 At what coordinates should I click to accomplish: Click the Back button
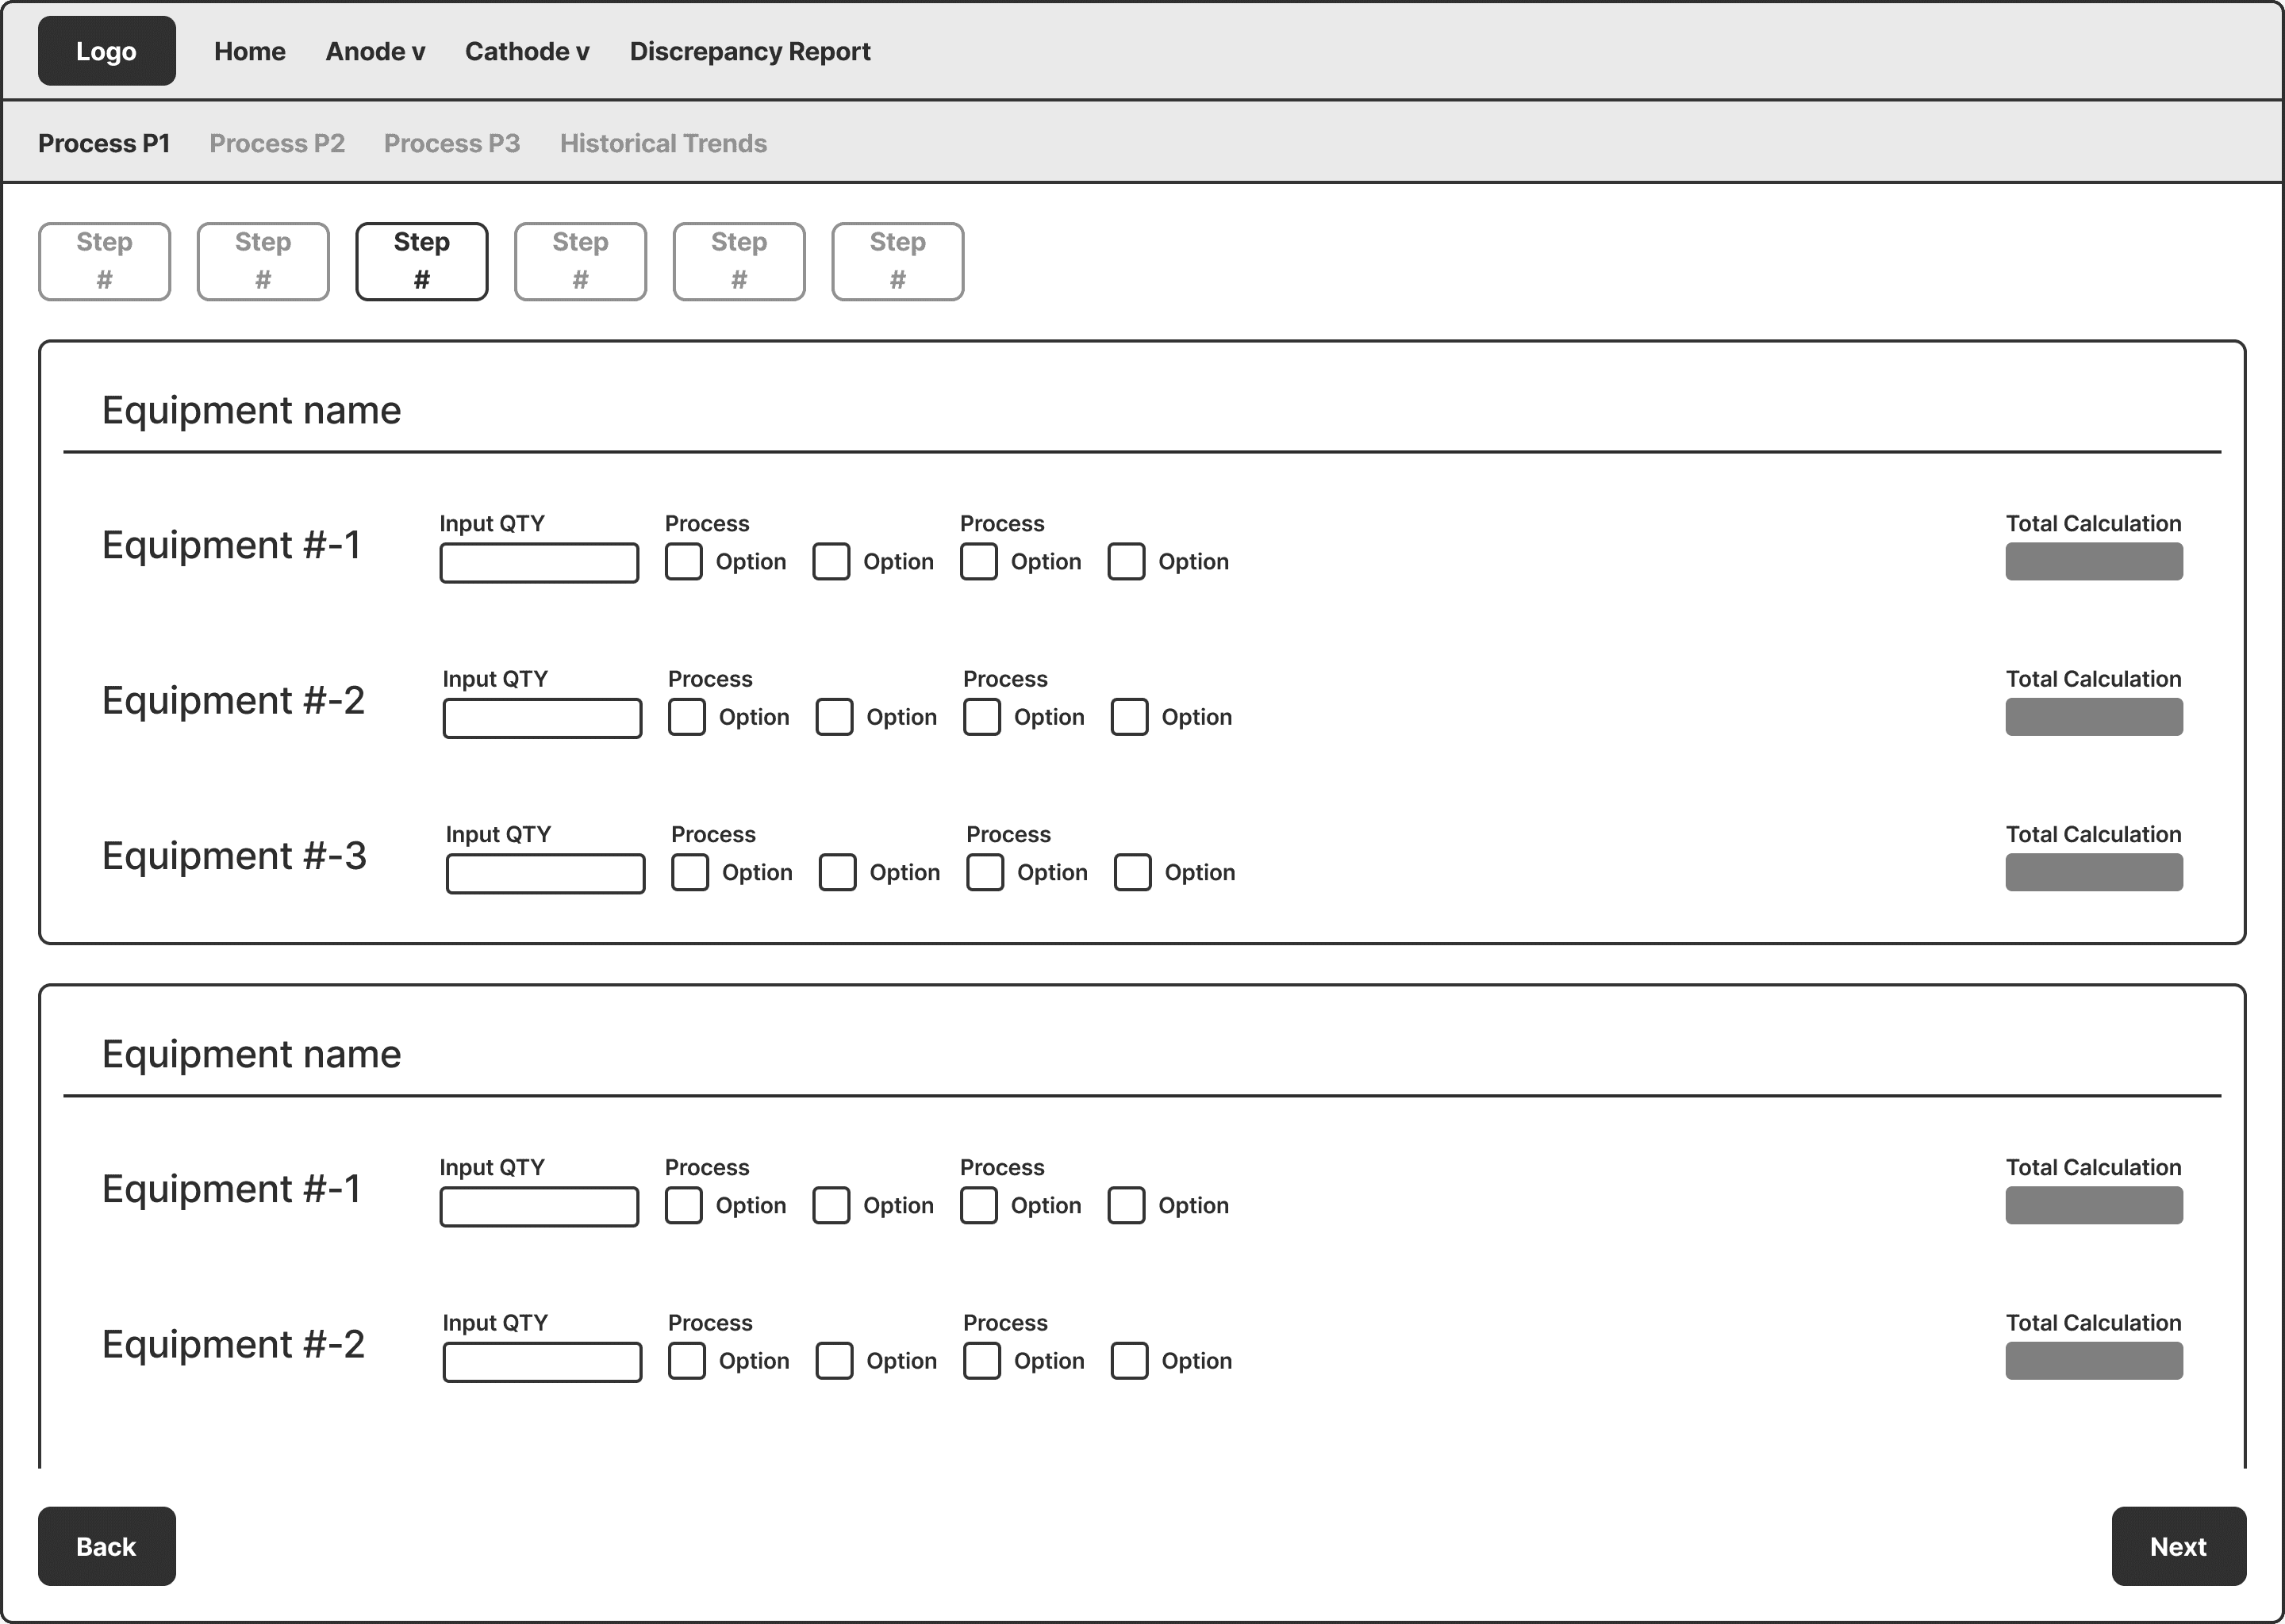pyautogui.click(x=106, y=1546)
